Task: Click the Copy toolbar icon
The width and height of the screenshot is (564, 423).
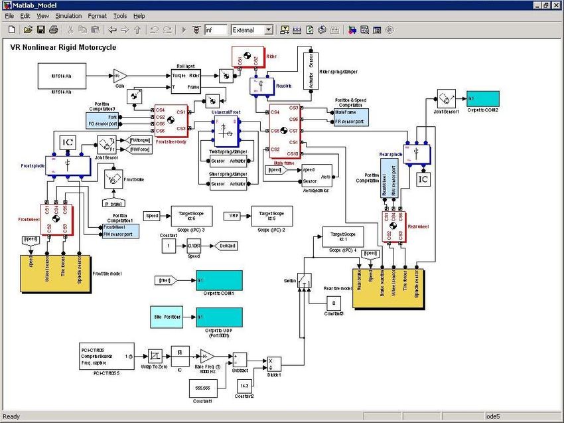Action: [83, 30]
